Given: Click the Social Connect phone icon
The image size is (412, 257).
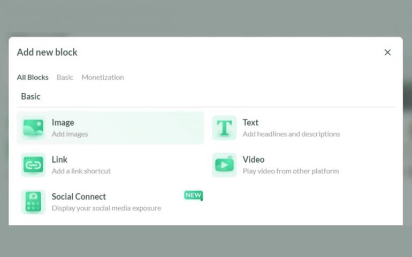Looking at the screenshot, I should coord(33,202).
